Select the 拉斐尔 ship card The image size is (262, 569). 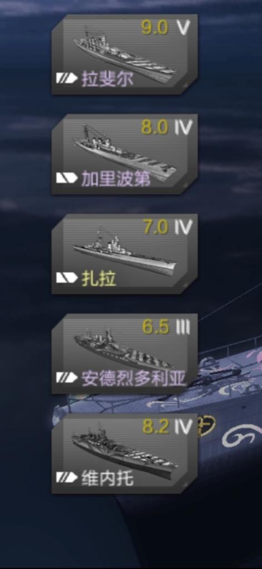point(125,54)
